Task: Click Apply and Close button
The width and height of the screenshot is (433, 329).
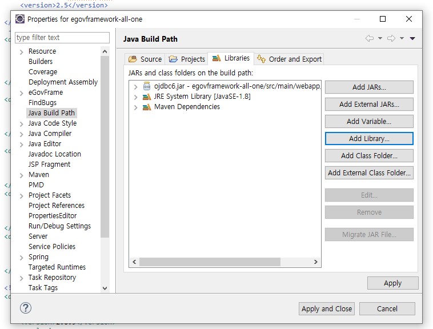Action: click(326, 308)
